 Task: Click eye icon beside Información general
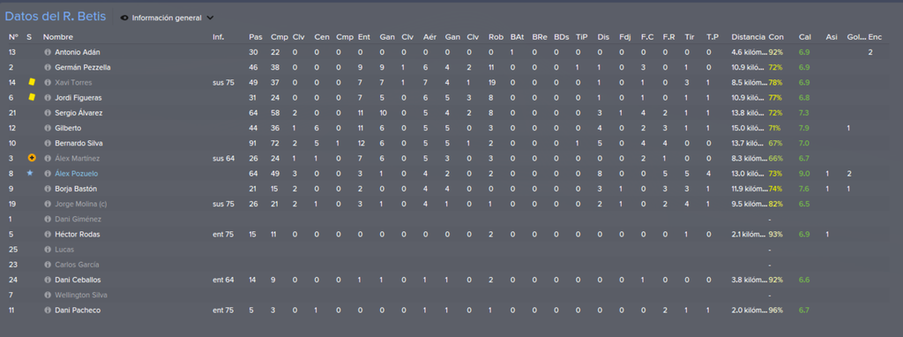124,18
